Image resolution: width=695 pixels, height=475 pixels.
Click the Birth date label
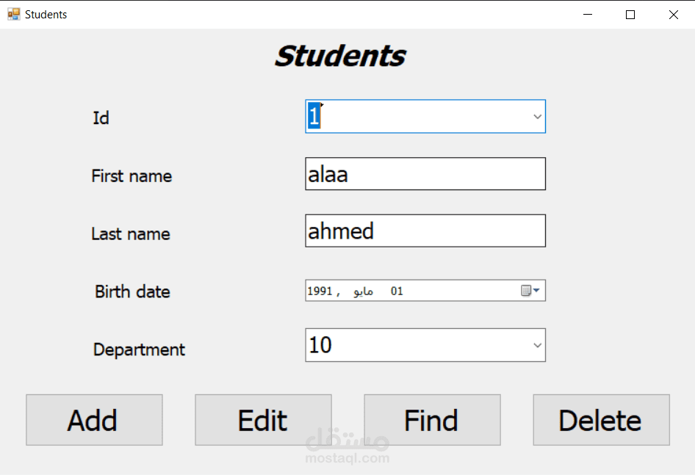pyautogui.click(x=132, y=291)
